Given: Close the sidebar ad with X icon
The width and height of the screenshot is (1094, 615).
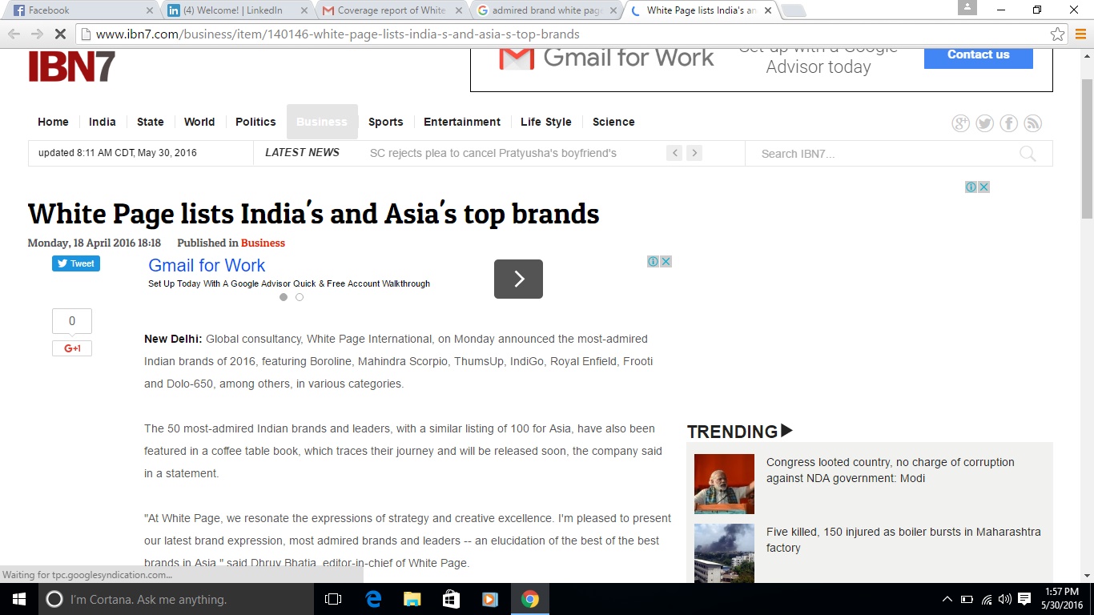Looking at the screenshot, I should [983, 187].
